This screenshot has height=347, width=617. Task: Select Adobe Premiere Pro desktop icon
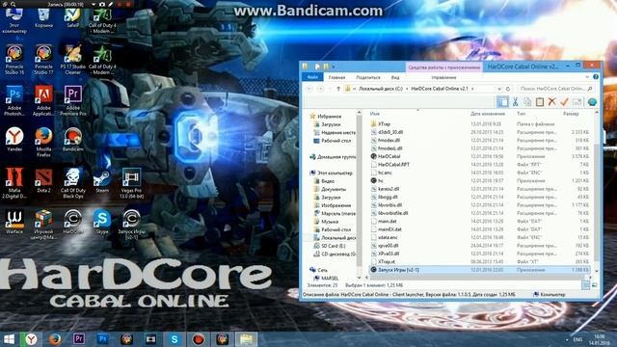coord(73,101)
